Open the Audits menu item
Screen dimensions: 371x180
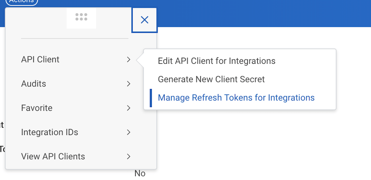[76, 84]
